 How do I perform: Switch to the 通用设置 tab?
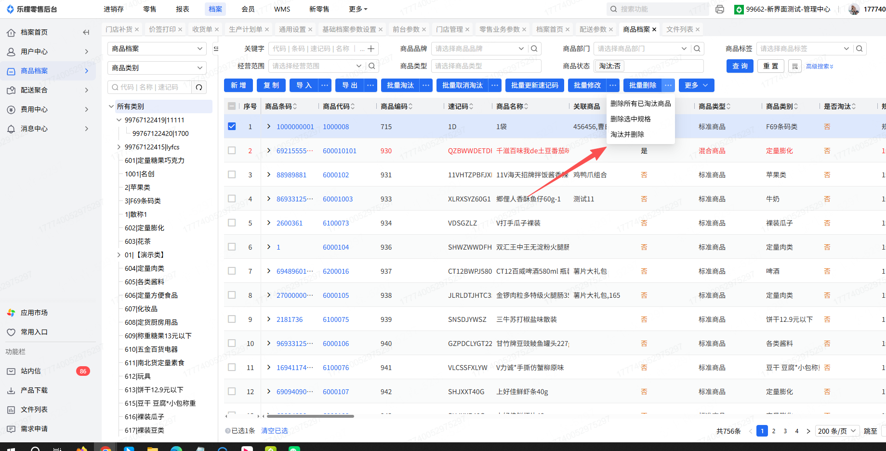coord(292,29)
